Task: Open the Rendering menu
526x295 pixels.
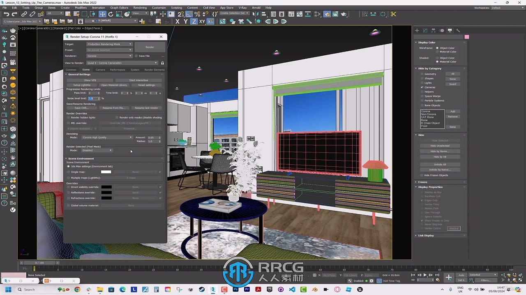Action: pos(140,8)
